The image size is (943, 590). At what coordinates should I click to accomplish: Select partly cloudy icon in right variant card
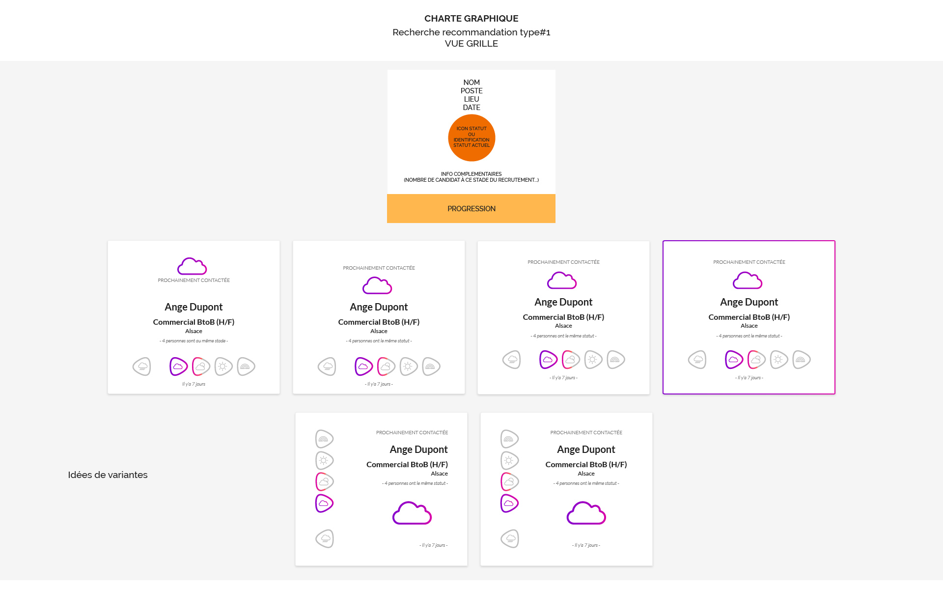tap(509, 482)
